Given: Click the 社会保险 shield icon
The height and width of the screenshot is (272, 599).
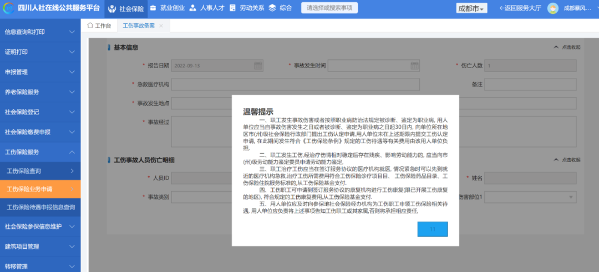Looking at the screenshot, I should coord(112,9).
